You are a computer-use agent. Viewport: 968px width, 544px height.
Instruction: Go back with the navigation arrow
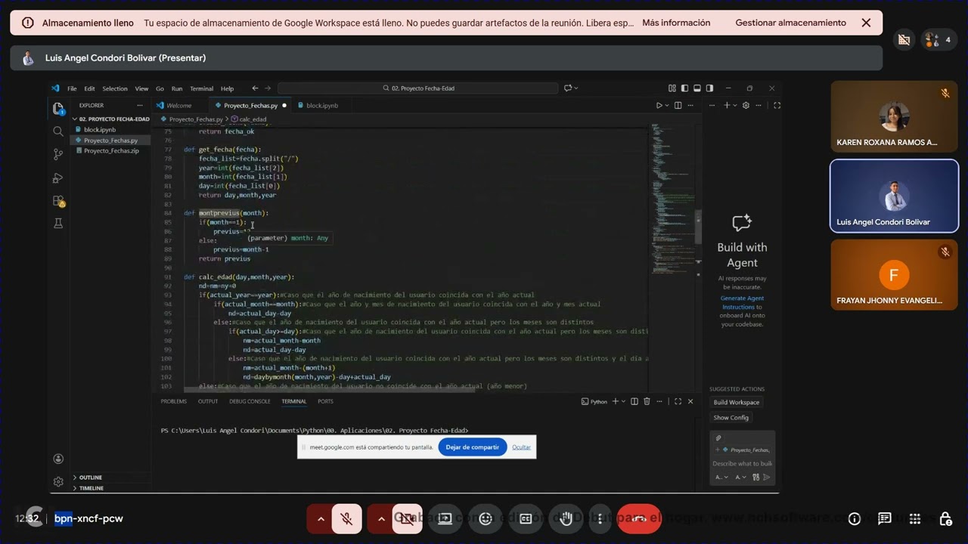pos(255,88)
